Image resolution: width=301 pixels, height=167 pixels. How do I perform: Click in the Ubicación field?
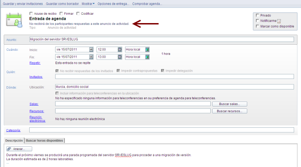[175, 87]
